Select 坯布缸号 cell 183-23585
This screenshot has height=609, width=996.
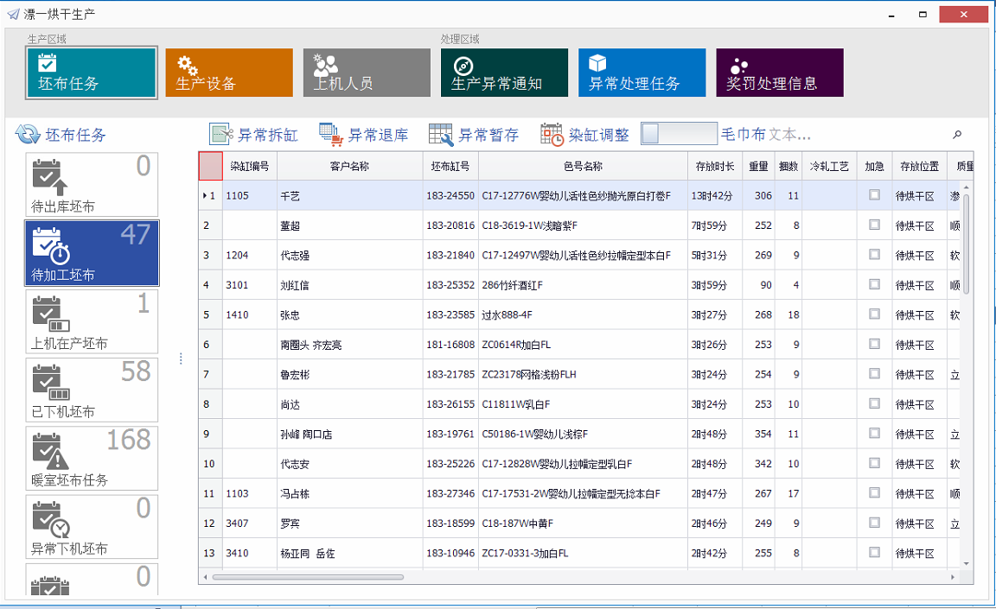coord(450,314)
